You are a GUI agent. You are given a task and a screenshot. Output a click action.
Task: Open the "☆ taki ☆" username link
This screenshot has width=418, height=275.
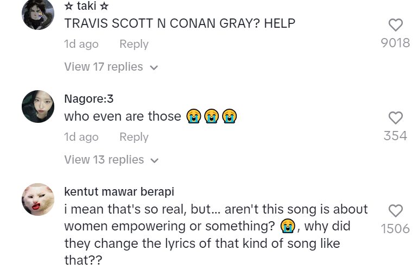click(x=86, y=6)
